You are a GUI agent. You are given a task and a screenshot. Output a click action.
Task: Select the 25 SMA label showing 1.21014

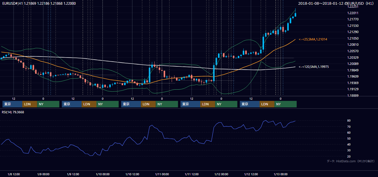tap(313, 39)
